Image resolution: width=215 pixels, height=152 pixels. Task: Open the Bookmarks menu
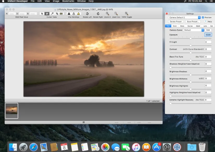coord(68,1)
